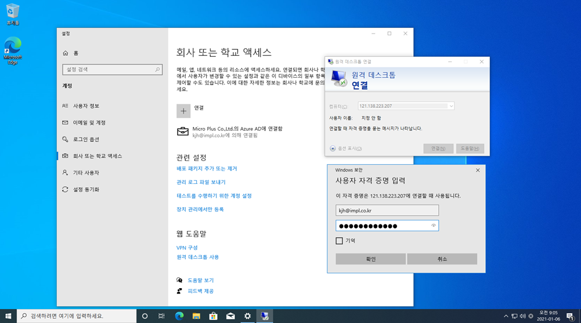Reveal password with the eye icon
This screenshot has width=581, height=323.
pos(433,226)
